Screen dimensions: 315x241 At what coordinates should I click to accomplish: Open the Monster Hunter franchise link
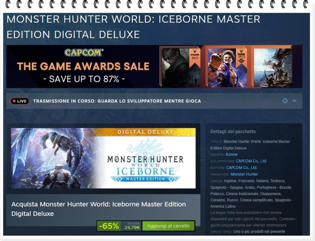[x=244, y=174]
